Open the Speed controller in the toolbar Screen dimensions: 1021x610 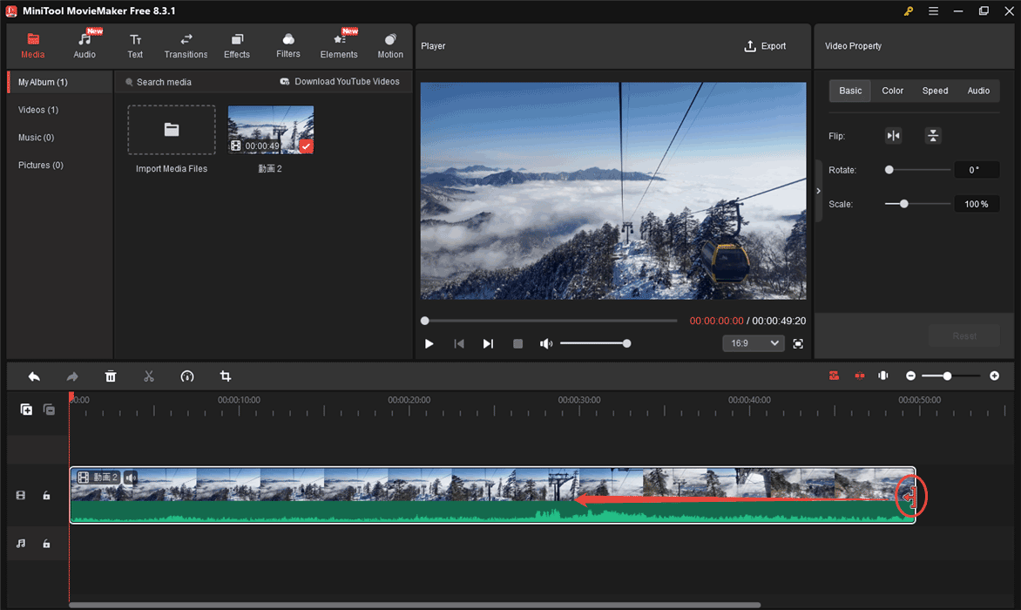[187, 376]
